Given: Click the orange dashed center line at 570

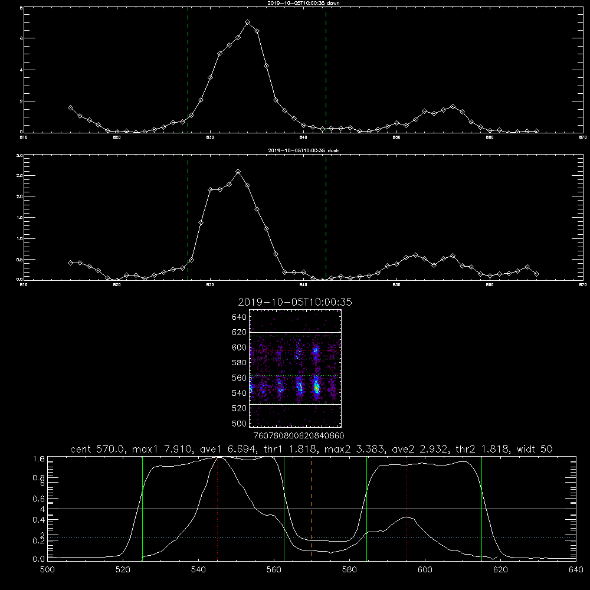Looking at the screenshot, I should (x=312, y=507).
